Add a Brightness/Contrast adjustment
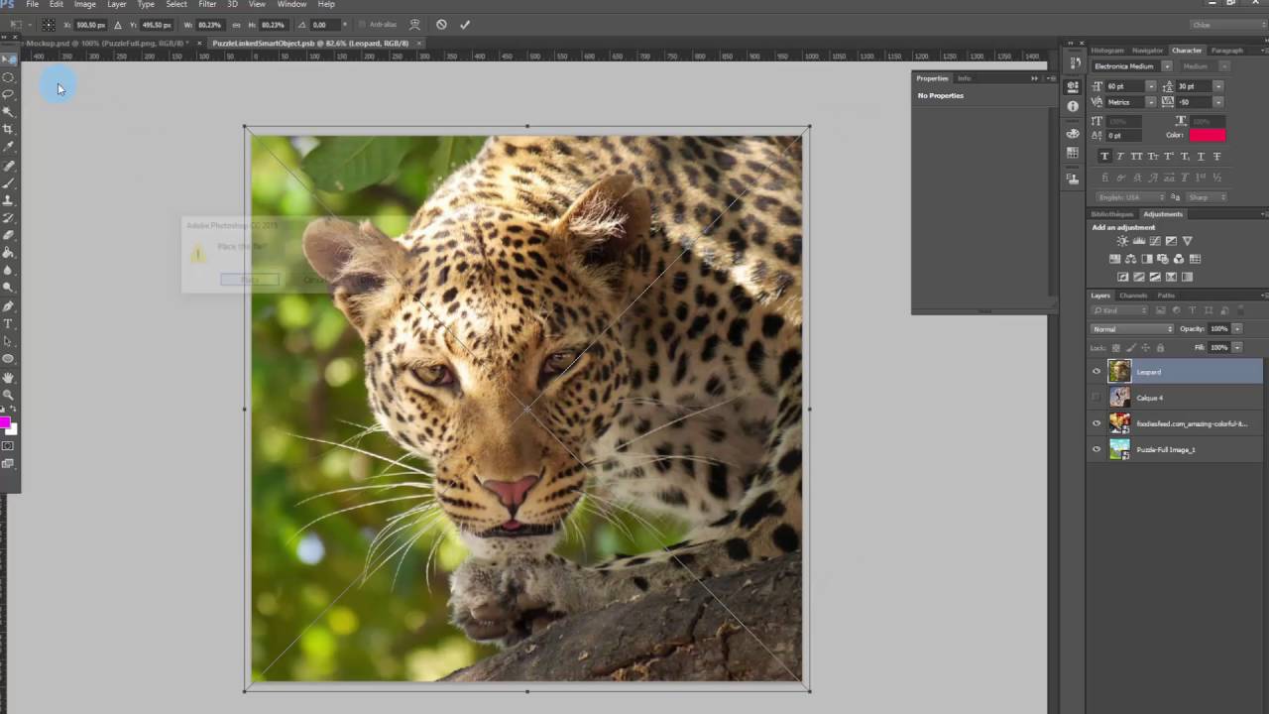The width and height of the screenshot is (1269, 714). (x=1122, y=241)
